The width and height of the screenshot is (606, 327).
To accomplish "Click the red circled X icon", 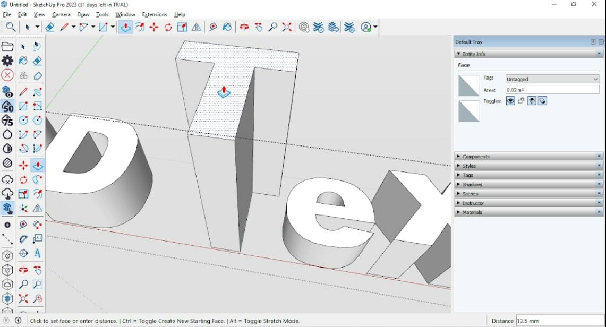I will tap(7, 75).
